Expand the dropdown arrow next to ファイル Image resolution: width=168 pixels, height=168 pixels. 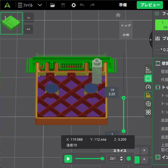pos(40,5)
